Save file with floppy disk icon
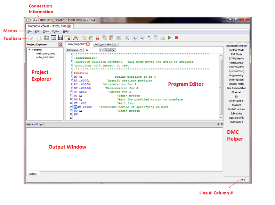Image resolution: width=275 pixels, height=205 pixels. (x=60, y=38)
